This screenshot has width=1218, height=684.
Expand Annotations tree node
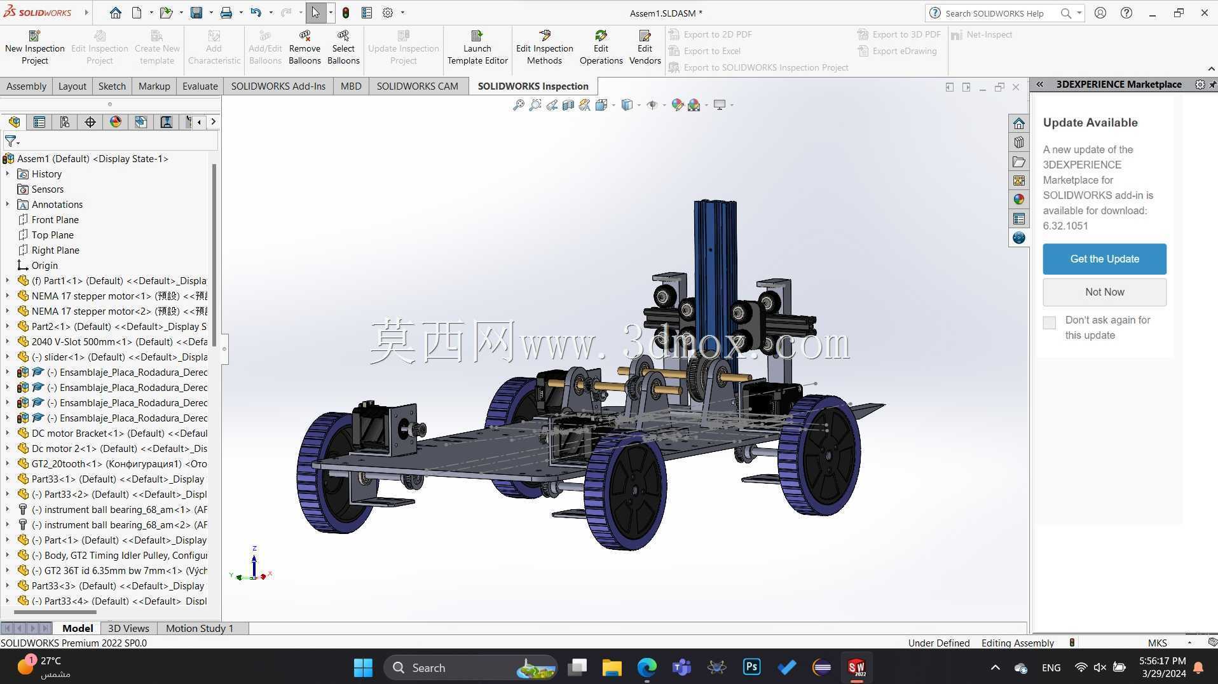tap(8, 205)
